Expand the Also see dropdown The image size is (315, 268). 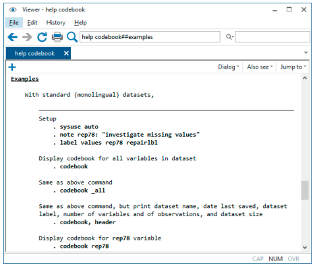click(260, 67)
